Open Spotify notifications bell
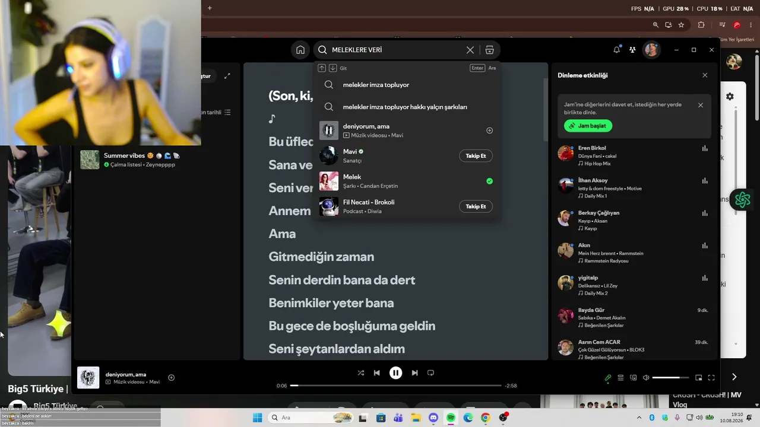 coord(616,50)
